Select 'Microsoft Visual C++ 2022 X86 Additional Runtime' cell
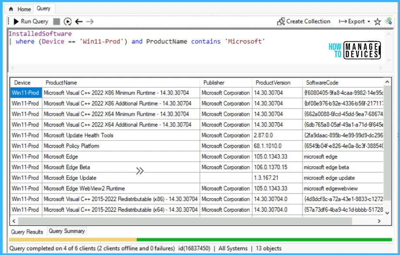400x255 pixels. [x=121, y=104]
